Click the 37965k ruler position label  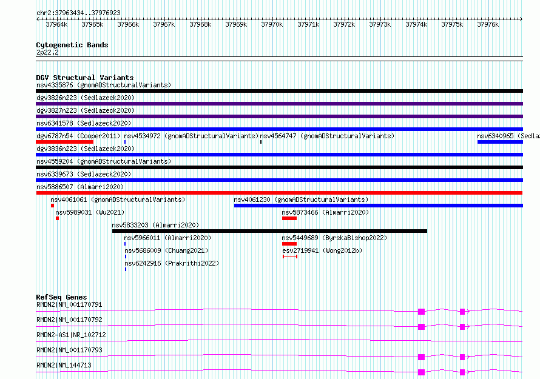click(x=92, y=24)
